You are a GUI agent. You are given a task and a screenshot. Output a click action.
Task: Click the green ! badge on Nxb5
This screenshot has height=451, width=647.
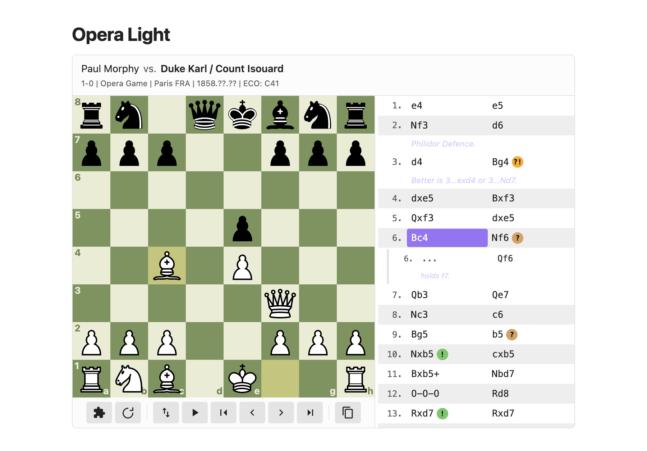[x=442, y=354]
